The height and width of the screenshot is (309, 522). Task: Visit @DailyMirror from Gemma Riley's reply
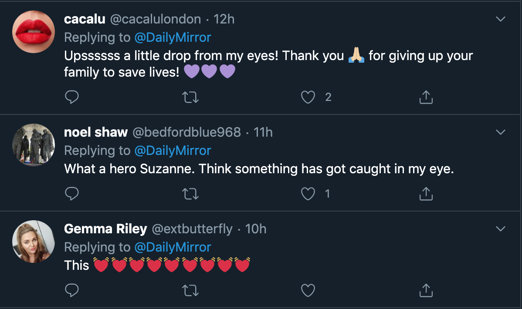173,247
